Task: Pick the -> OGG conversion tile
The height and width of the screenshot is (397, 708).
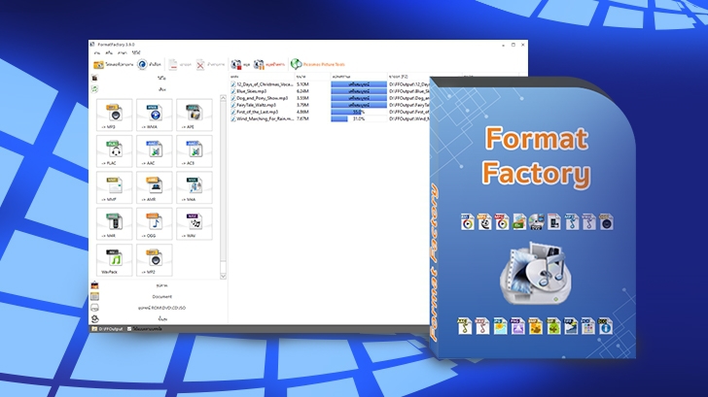Action: click(x=154, y=224)
